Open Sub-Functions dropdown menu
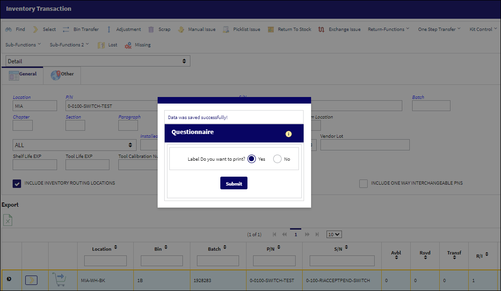Image resolution: width=501 pixels, height=291 pixels. click(23, 45)
